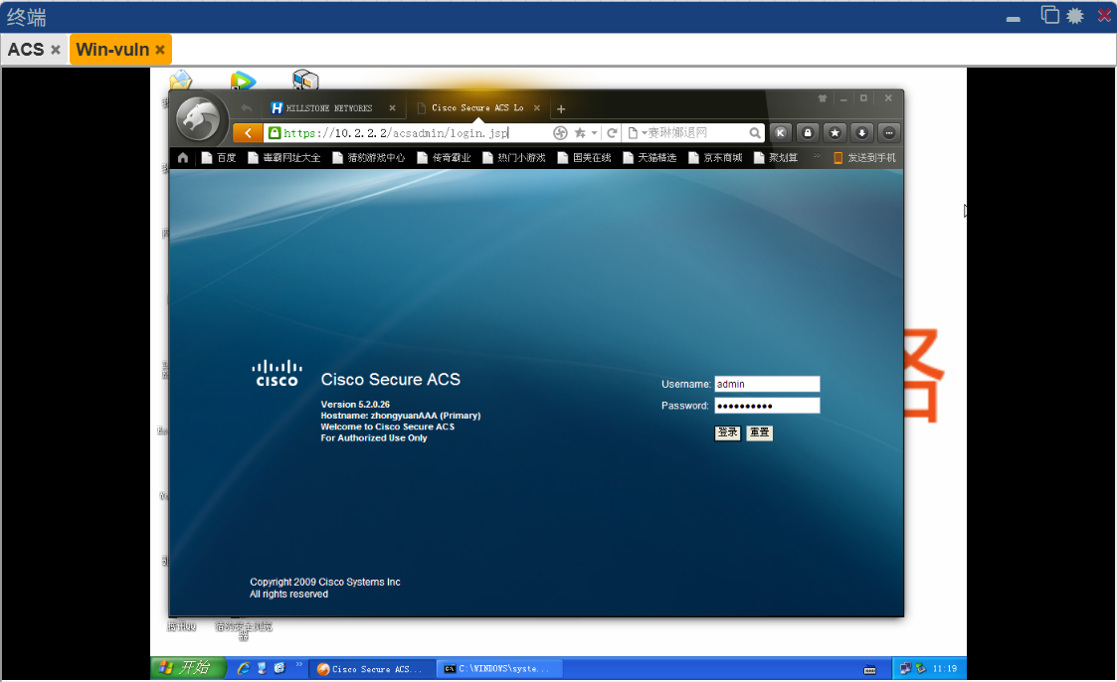Click the network connection tray icon
Viewport: 1117px width, 682px height.
pos(905,668)
